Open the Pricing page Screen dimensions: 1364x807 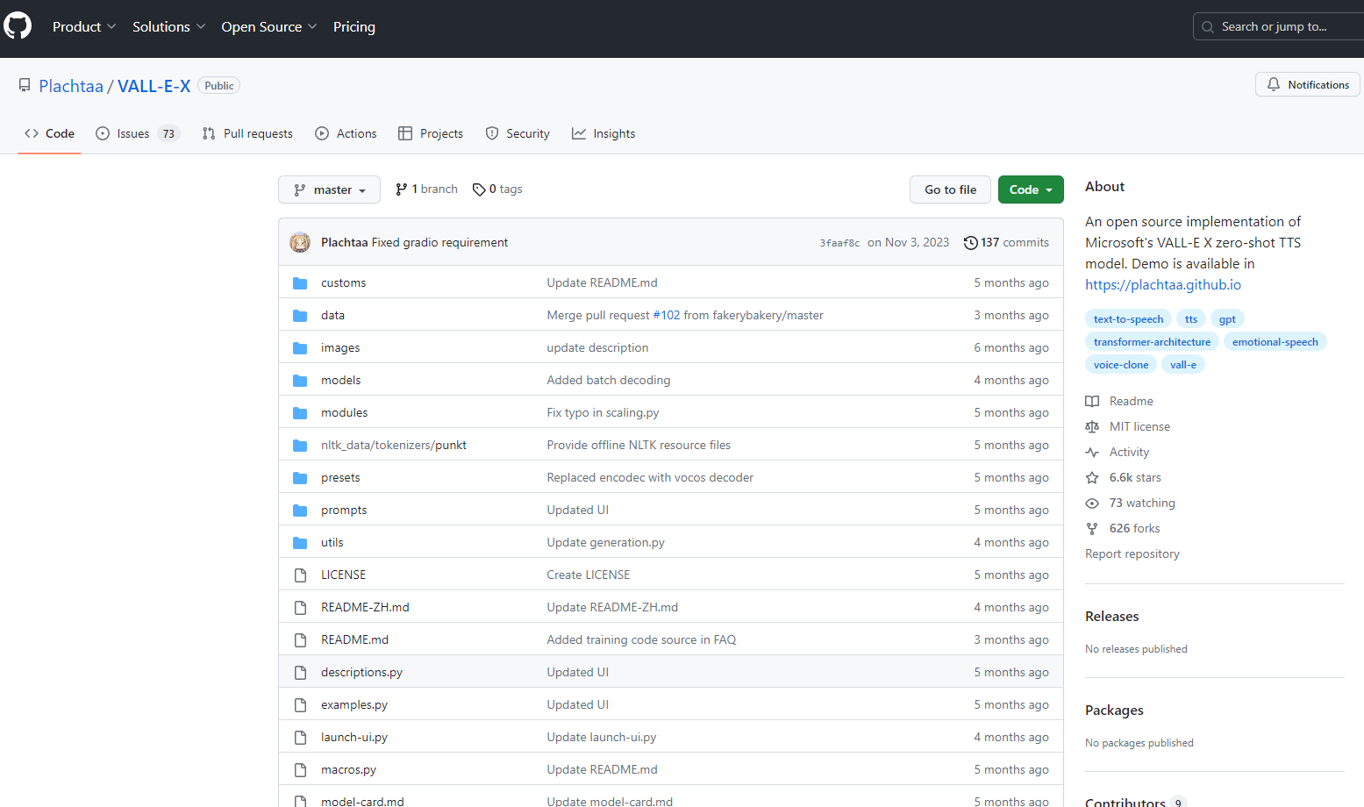point(354,27)
